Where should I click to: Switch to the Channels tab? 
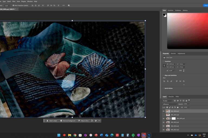(171, 96)
